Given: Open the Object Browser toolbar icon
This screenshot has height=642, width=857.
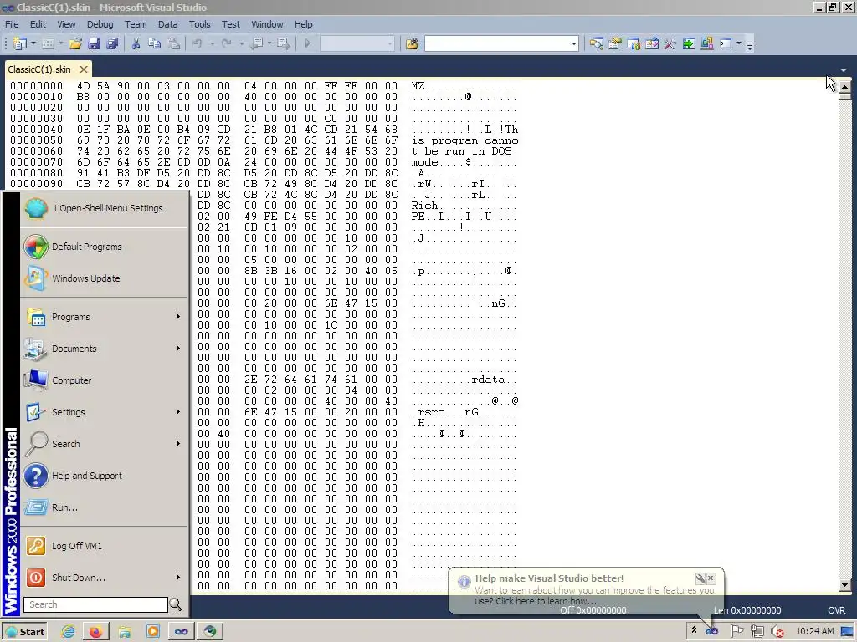Looking at the screenshot, I should click(634, 43).
